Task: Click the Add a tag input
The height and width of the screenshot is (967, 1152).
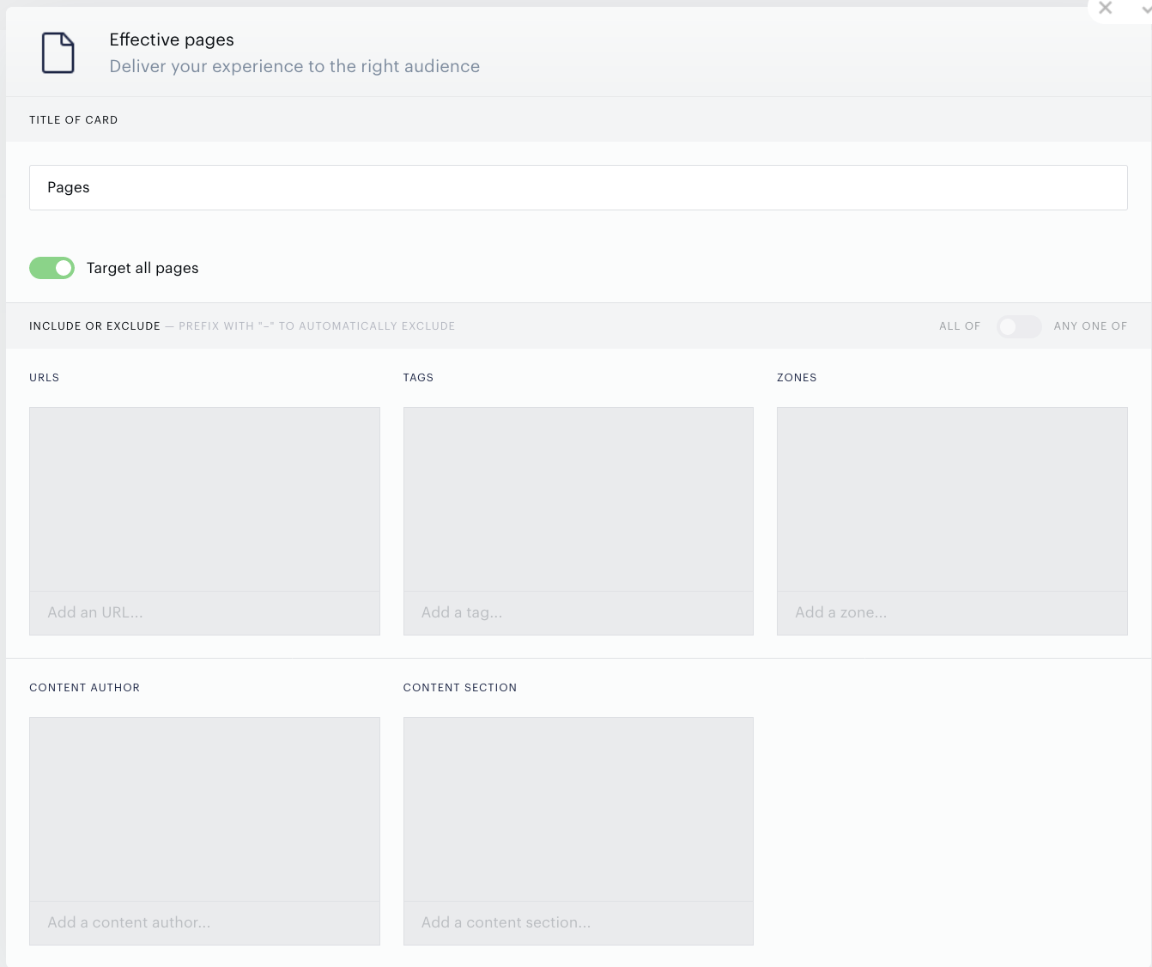Action: point(579,613)
